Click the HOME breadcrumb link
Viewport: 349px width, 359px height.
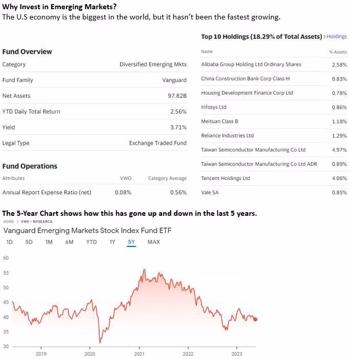[x=9, y=221]
